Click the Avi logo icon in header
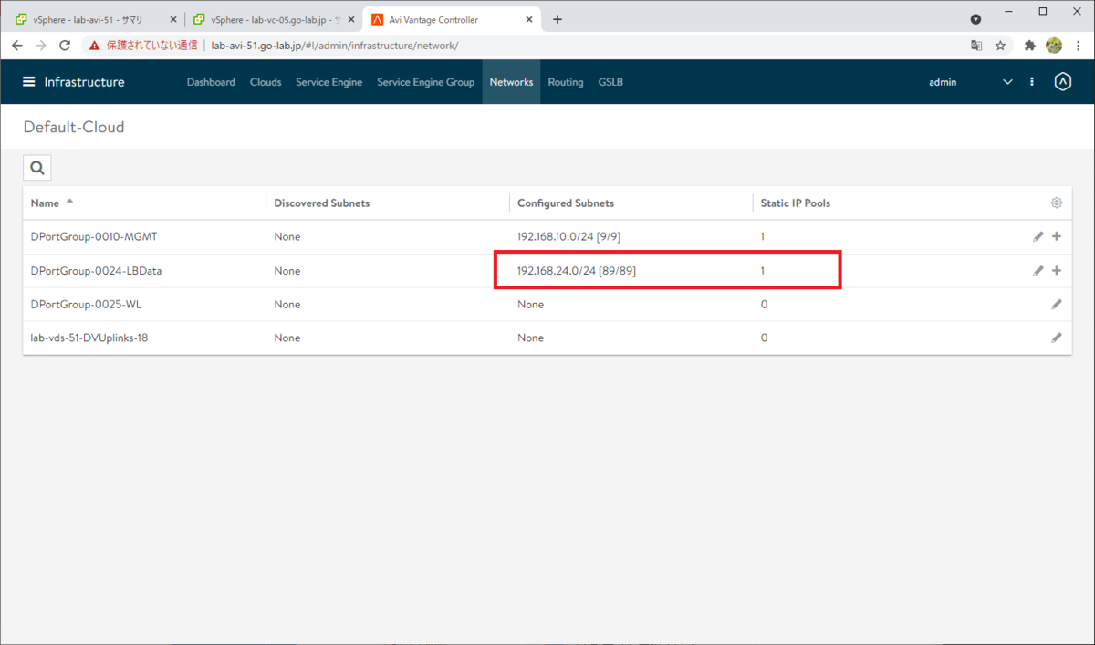Image resolution: width=1095 pixels, height=645 pixels. tap(1062, 82)
